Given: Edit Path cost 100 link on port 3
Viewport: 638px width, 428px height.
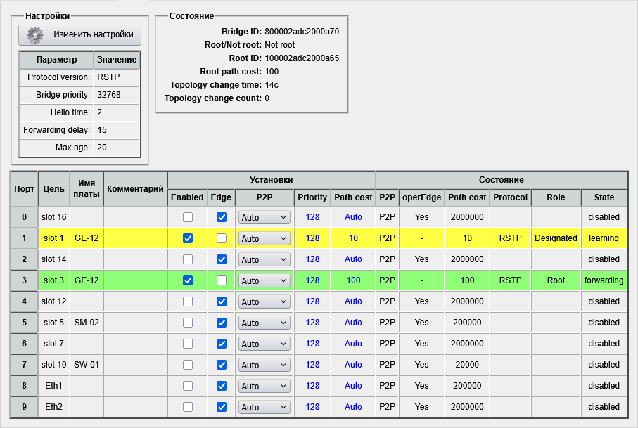Looking at the screenshot, I should [353, 280].
